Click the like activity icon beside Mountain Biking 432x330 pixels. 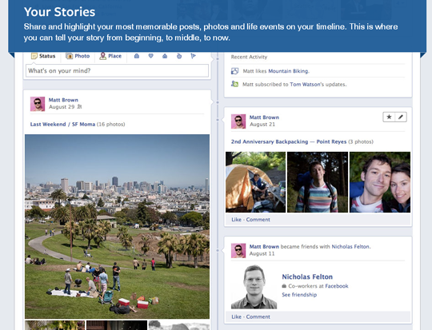click(234, 71)
